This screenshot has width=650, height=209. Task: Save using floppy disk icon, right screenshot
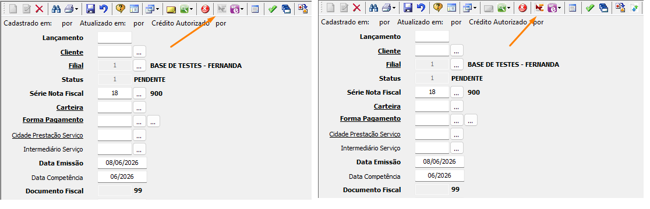click(x=408, y=8)
